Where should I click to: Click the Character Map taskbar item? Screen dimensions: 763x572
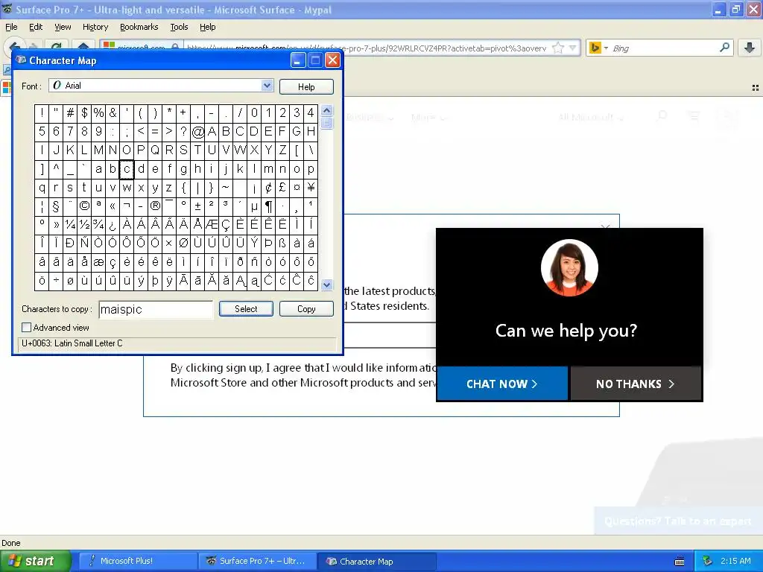(x=376, y=562)
